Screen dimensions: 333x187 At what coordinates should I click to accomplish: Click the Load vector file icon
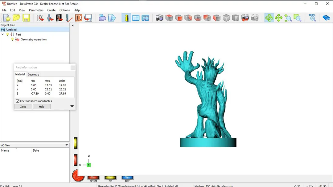[40, 18]
